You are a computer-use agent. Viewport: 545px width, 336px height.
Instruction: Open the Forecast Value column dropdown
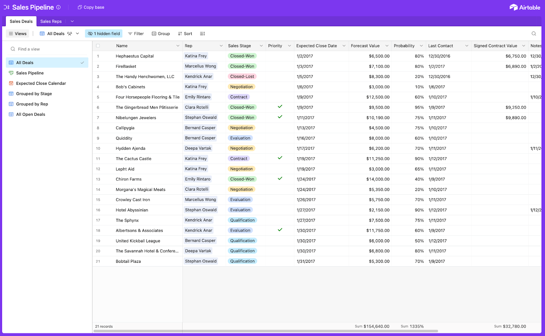[x=387, y=46]
